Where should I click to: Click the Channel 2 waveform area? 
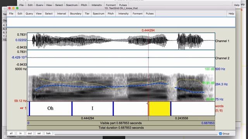tap(121, 58)
